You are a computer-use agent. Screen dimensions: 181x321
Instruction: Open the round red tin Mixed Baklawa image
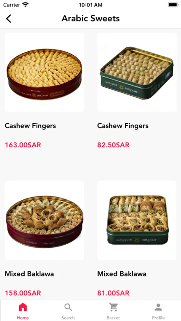[44, 220]
